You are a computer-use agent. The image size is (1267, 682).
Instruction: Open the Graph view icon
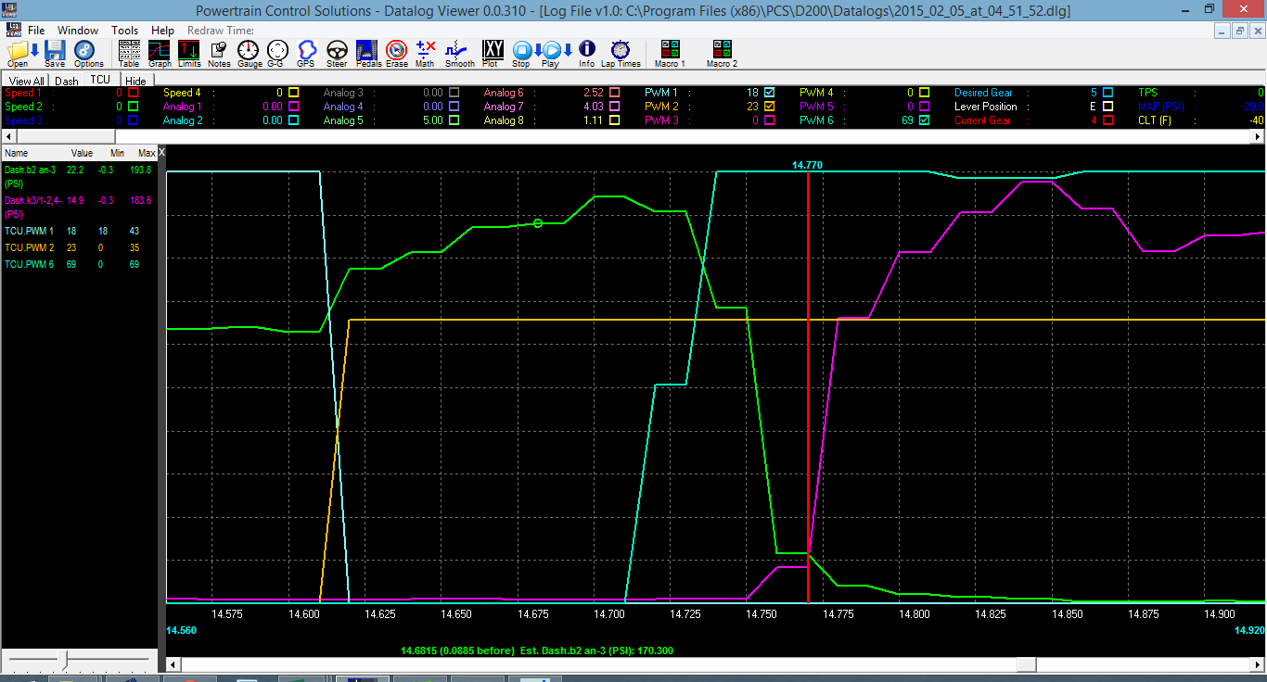click(x=160, y=52)
